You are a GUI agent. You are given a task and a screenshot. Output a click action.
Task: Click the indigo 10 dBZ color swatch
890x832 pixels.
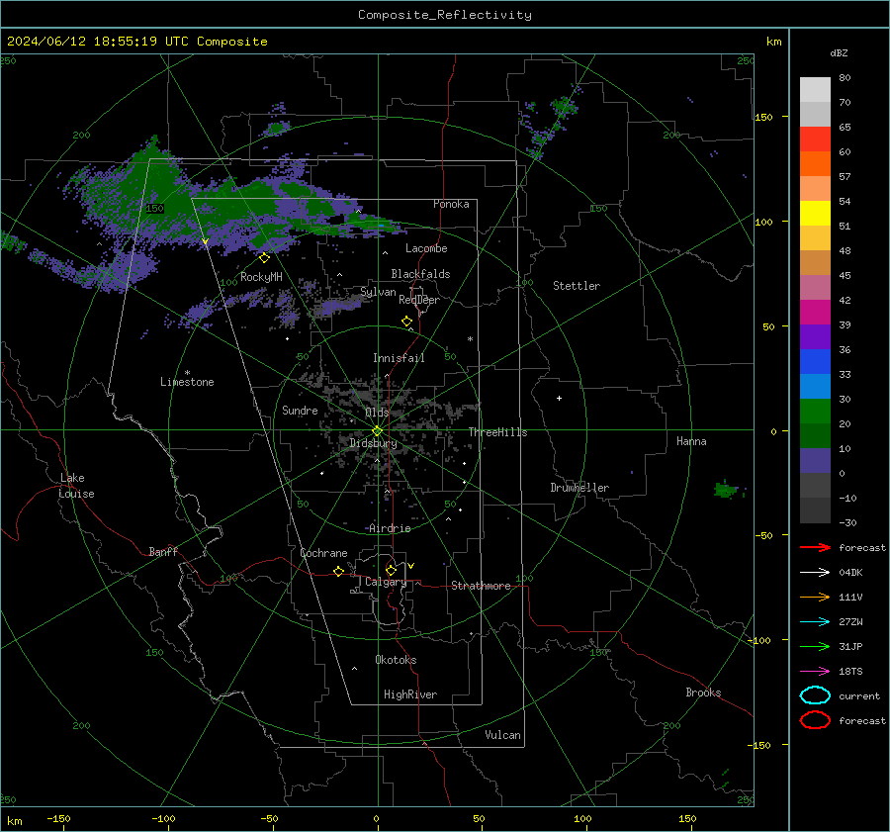pyautogui.click(x=815, y=460)
